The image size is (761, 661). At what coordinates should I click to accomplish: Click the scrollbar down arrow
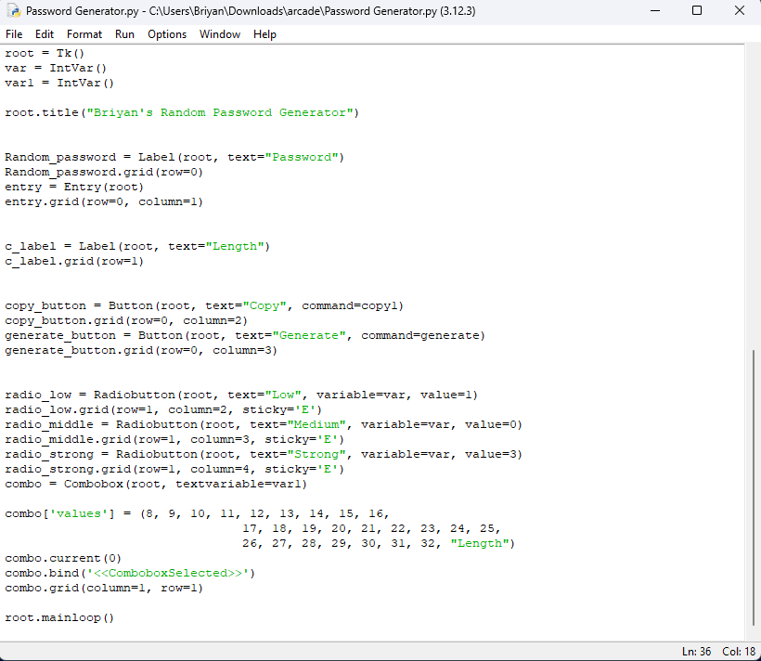tap(753, 633)
